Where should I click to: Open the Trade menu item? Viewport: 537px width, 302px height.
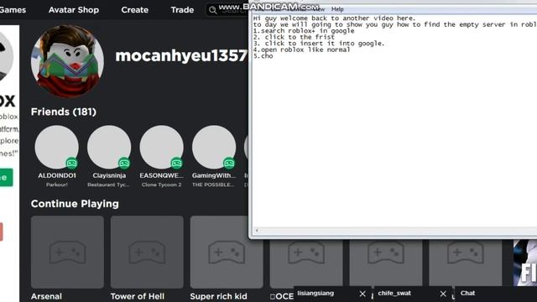pyautogui.click(x=182, y=10)
